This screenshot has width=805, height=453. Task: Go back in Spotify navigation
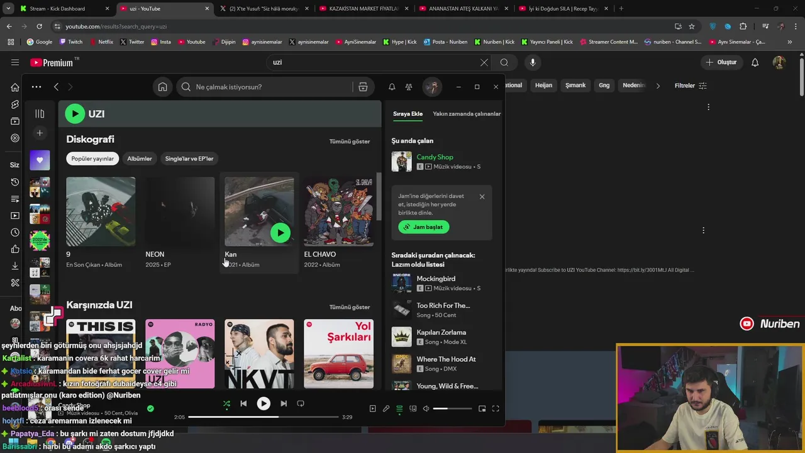56,87
